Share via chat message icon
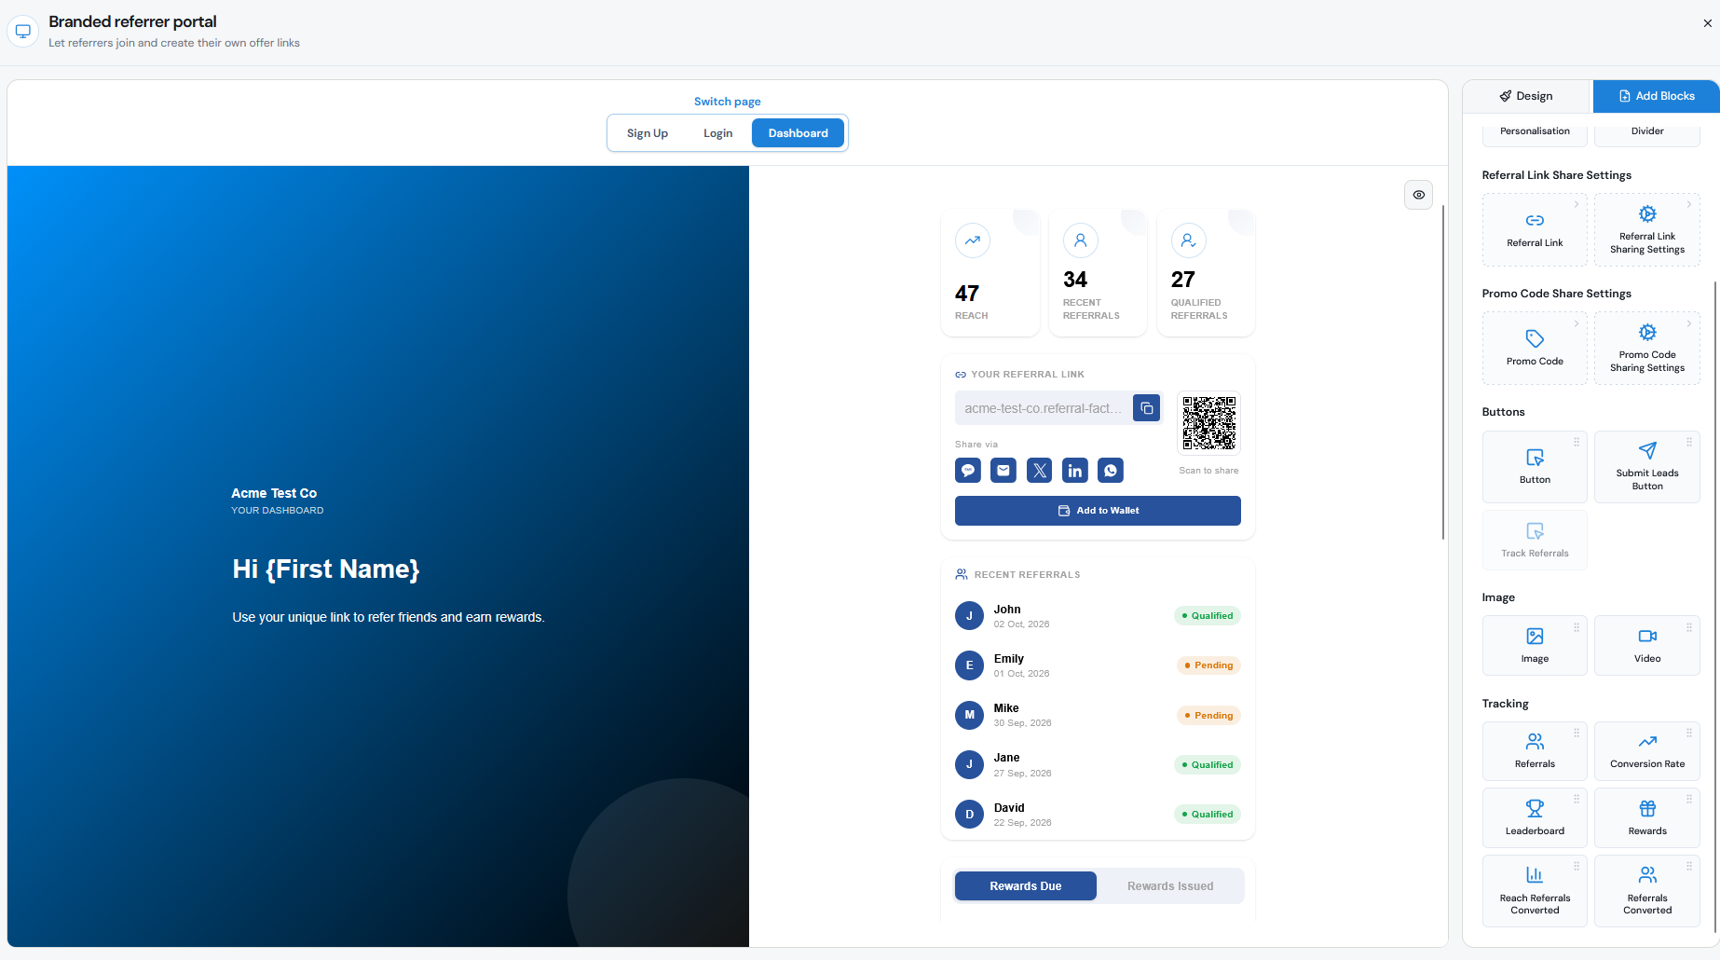Screen dimensions: 1720x960 coord(968,471)
